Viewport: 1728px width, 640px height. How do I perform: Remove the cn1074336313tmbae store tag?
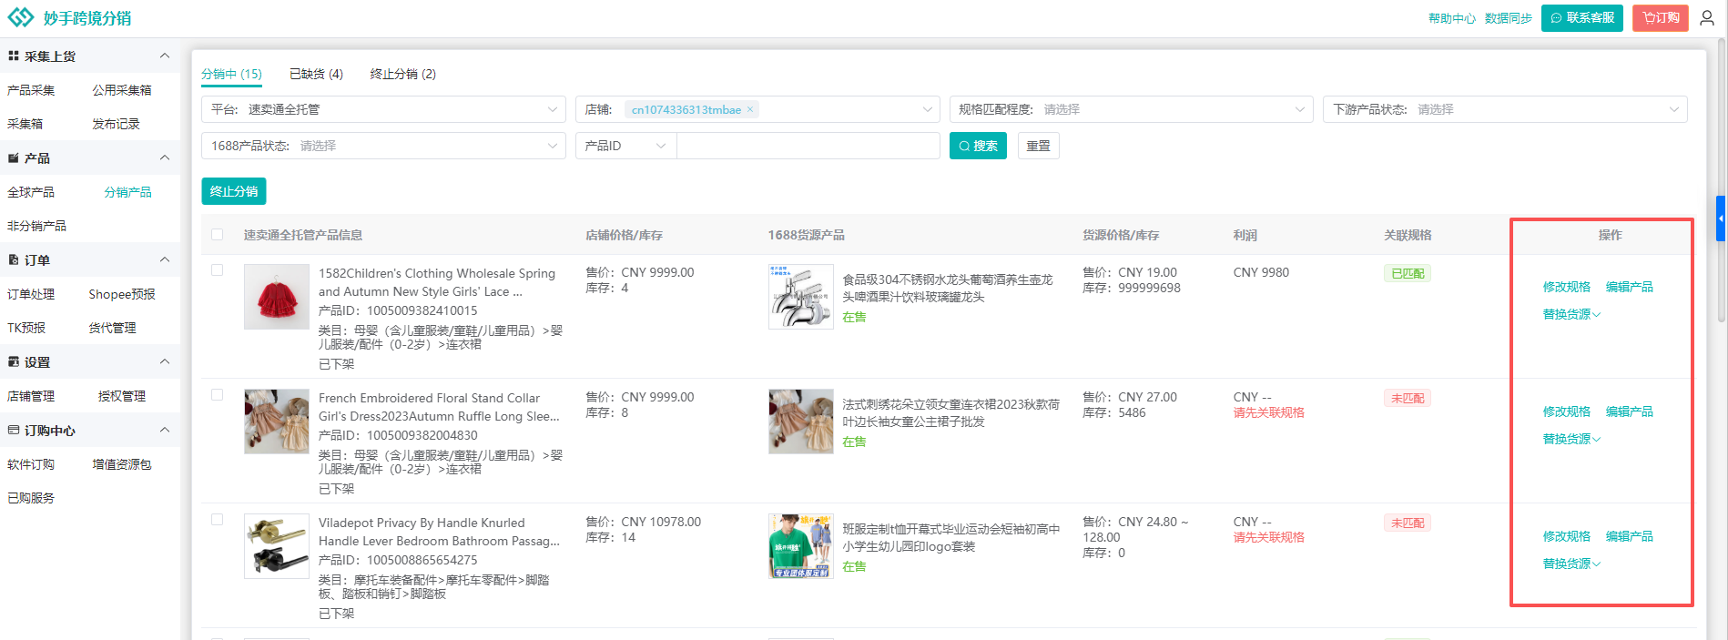point(750,109)
